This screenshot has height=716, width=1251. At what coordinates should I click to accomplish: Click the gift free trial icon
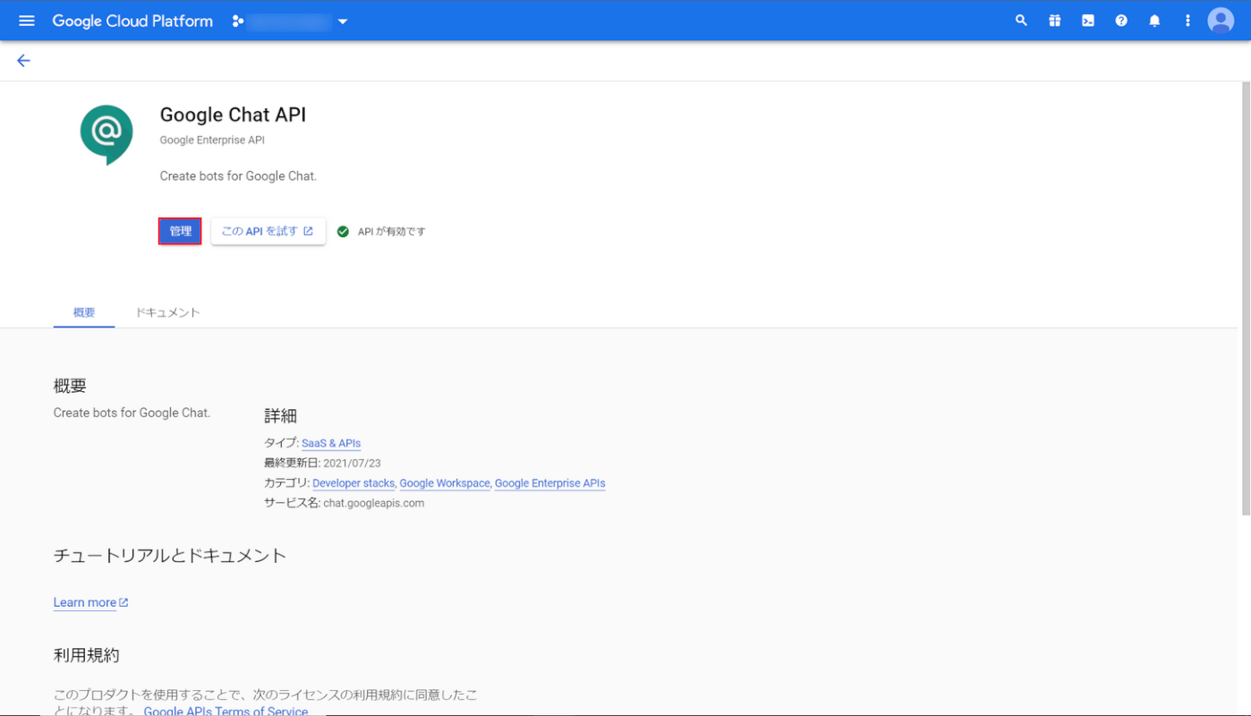tap(1055, 21)
